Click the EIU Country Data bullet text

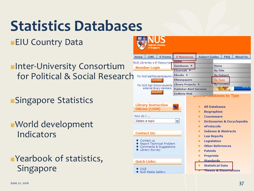click(x=49, y=42)
